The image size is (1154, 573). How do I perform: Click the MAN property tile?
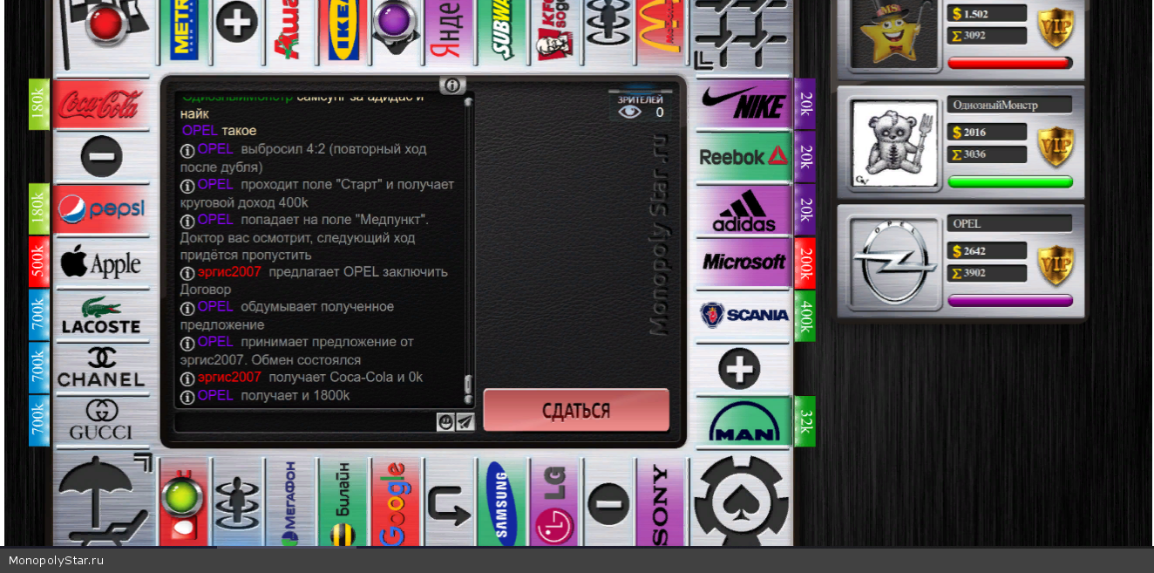[743, 421]
